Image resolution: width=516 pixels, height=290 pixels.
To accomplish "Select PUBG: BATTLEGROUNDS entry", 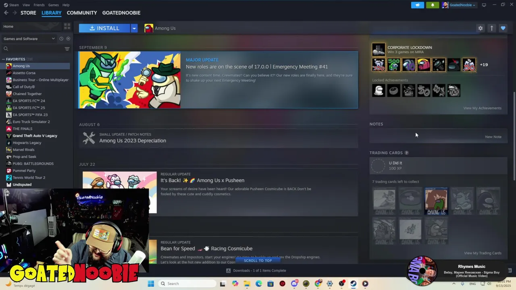I will coord(33,164).
